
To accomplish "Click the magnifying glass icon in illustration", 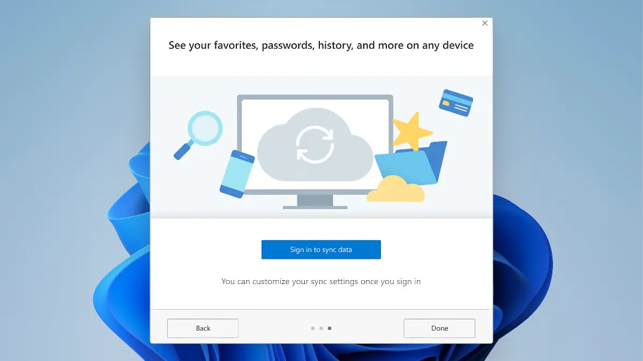I will [x=198, y=134].
